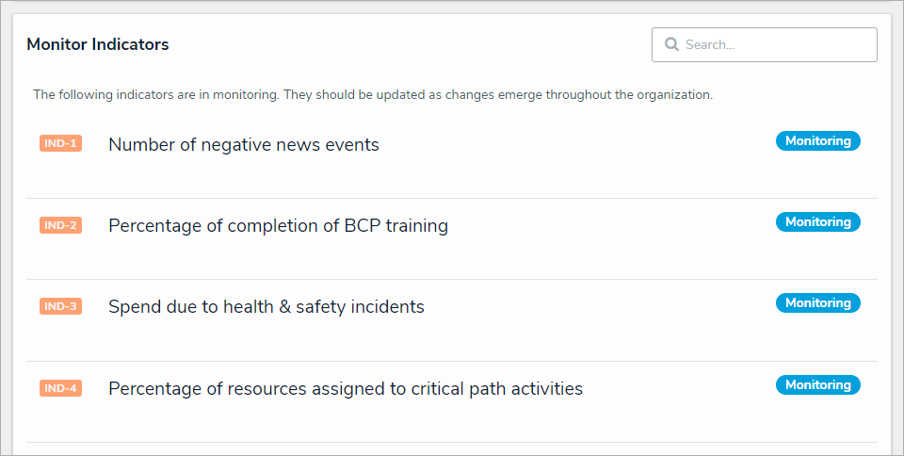Click Monitoring status badge for BCP training

(817, 222)
